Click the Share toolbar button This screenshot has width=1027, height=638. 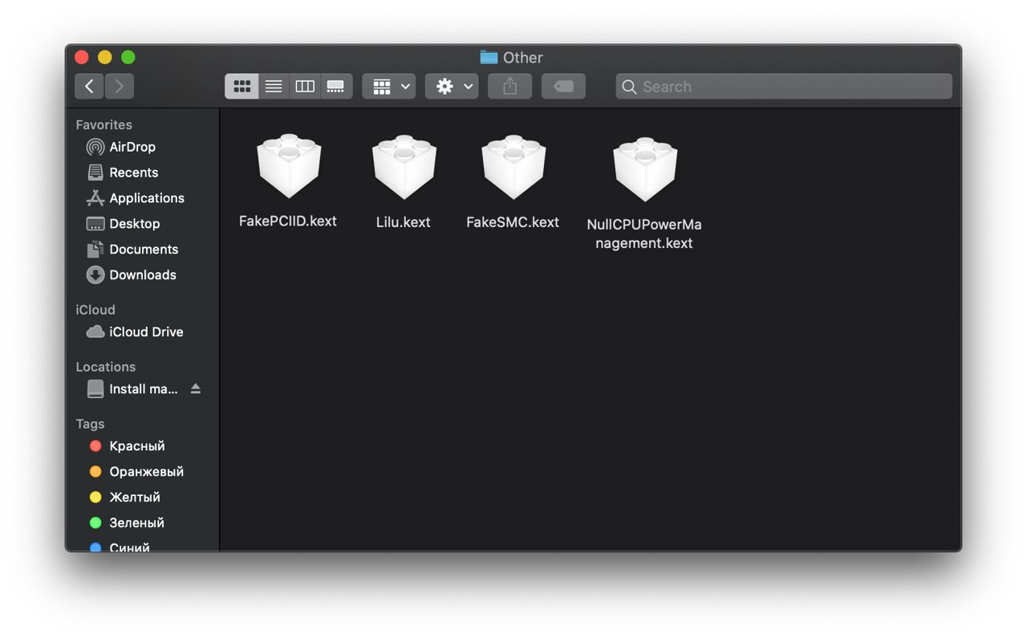click(x=509, y=86)
